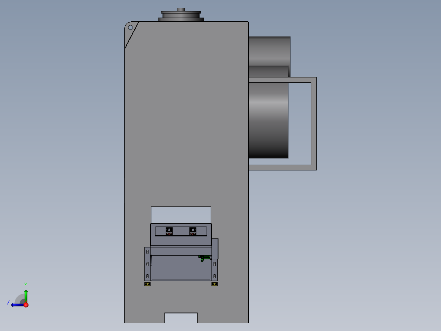Select the green fitting on the lower assembly
The height and width of the screenshot is (331, 441).
204,258
